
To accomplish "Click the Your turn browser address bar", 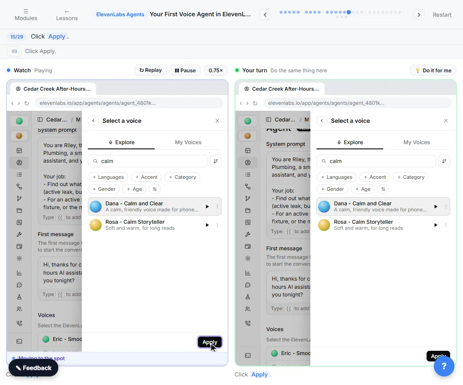I will [357, 103].
